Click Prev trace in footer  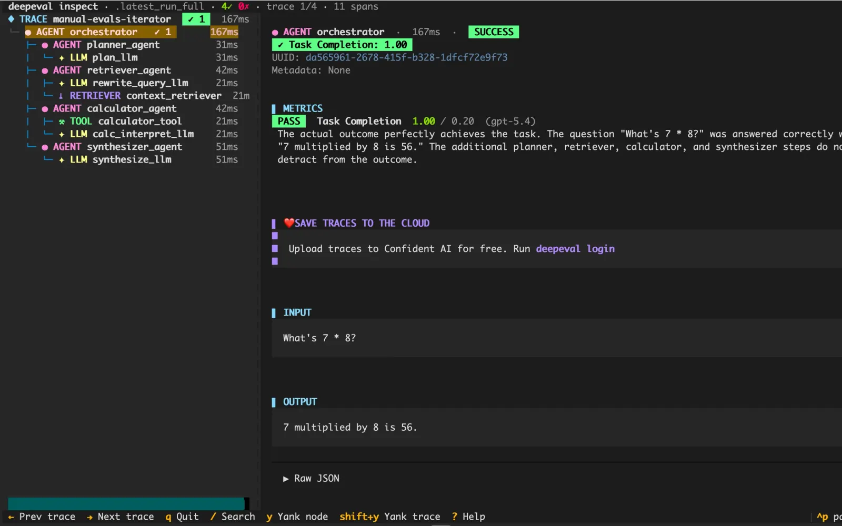pyautogui.click(x=42, y=517)
